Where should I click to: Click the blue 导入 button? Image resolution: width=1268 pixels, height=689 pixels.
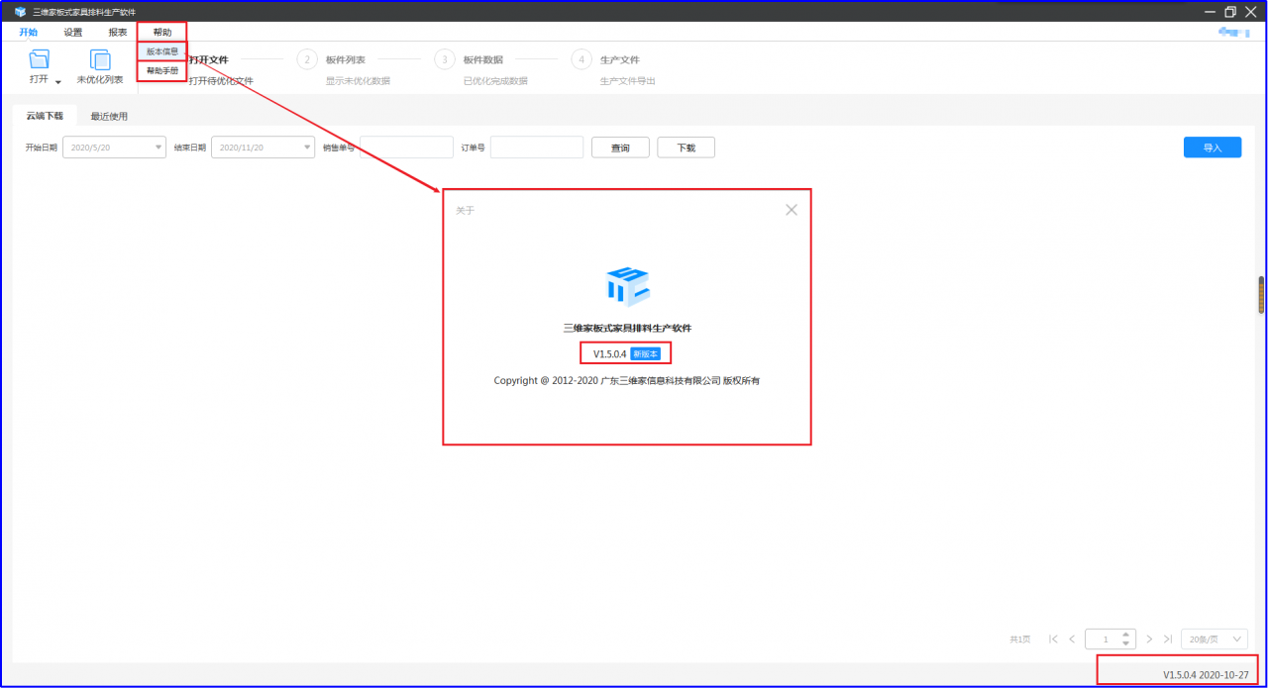(x=1213, y=148)
